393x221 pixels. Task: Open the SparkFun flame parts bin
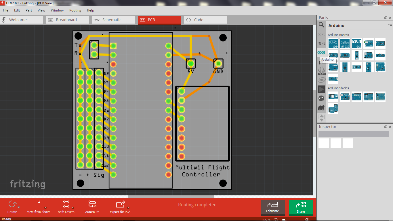321,107
